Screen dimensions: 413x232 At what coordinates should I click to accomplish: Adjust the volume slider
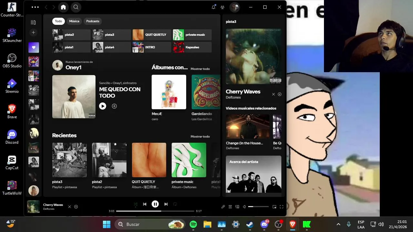258,207
